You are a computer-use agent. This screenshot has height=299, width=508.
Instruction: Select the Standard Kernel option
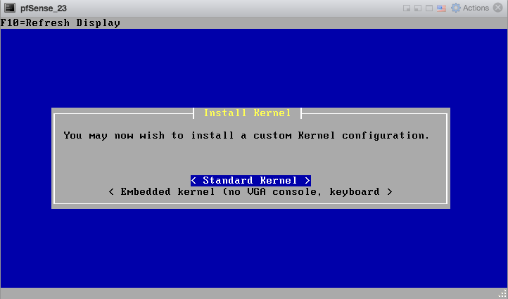click(x=250, y=181)
